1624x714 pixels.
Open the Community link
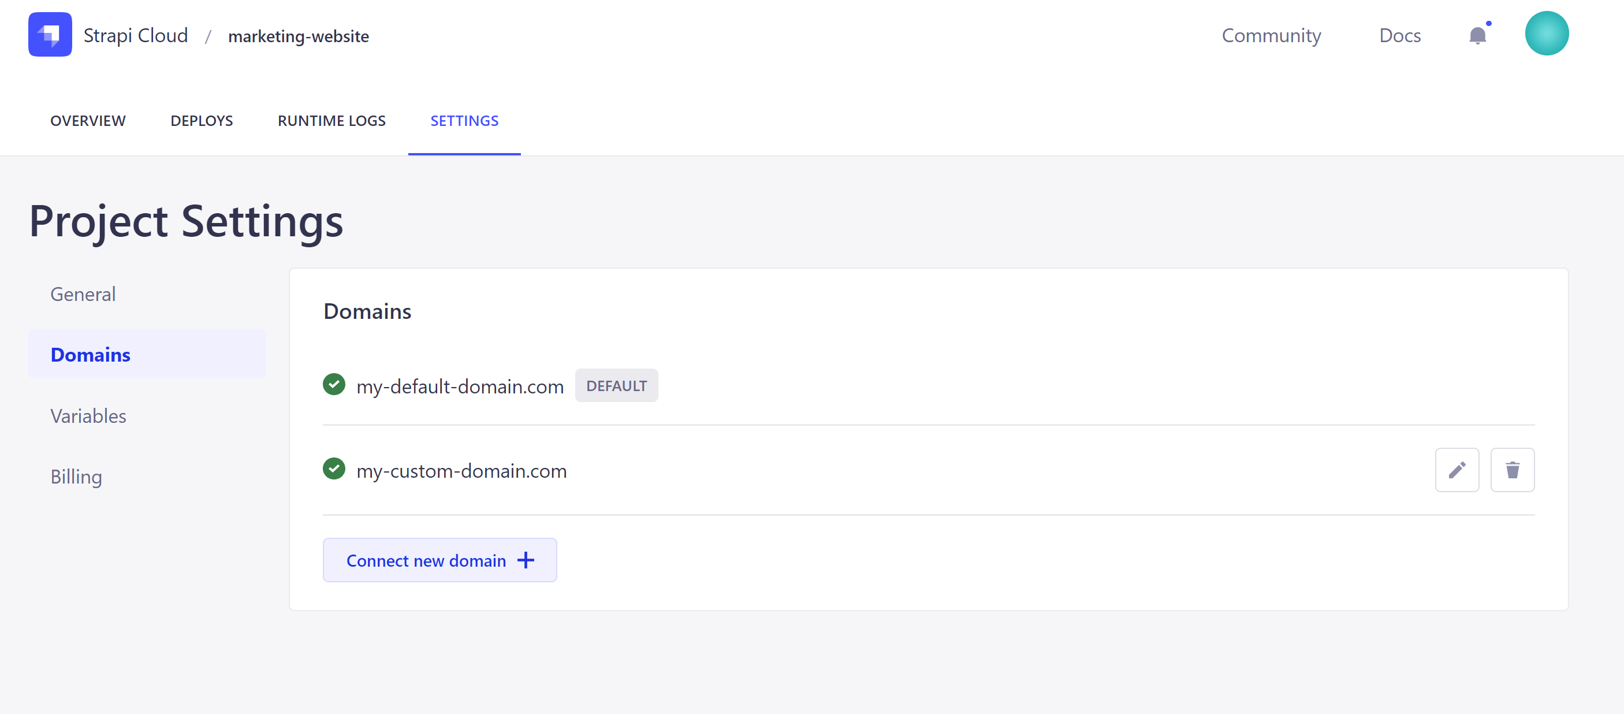[1271, 35]
